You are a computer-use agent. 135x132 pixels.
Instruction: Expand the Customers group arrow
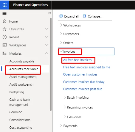pyautogui.click(x=61, y=34)
